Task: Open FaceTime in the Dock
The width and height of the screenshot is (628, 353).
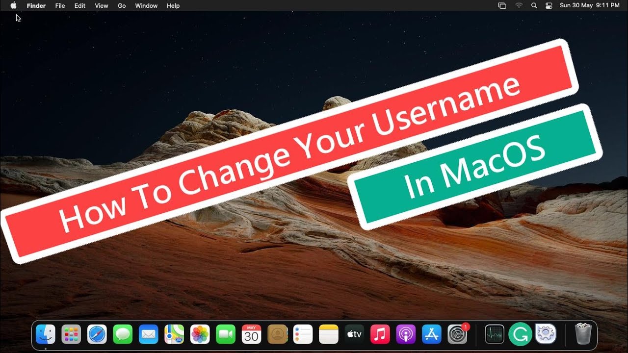Action: click(x=226, y=334)
